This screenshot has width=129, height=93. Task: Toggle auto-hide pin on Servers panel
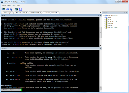125,13
